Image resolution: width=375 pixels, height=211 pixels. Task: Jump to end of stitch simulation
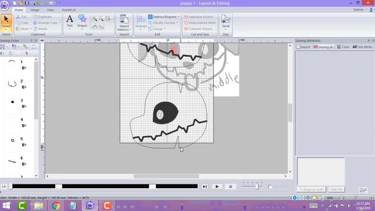point(204,186)
